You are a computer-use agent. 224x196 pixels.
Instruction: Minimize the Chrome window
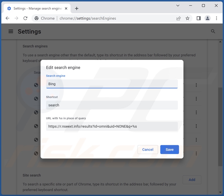click(191, 6)
